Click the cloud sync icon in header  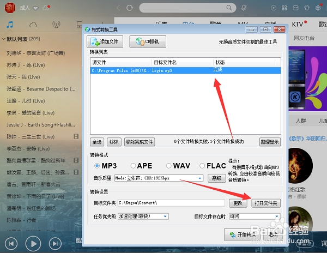46,8
